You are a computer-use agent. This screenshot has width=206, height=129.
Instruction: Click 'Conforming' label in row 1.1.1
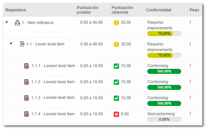coord(158,66)
